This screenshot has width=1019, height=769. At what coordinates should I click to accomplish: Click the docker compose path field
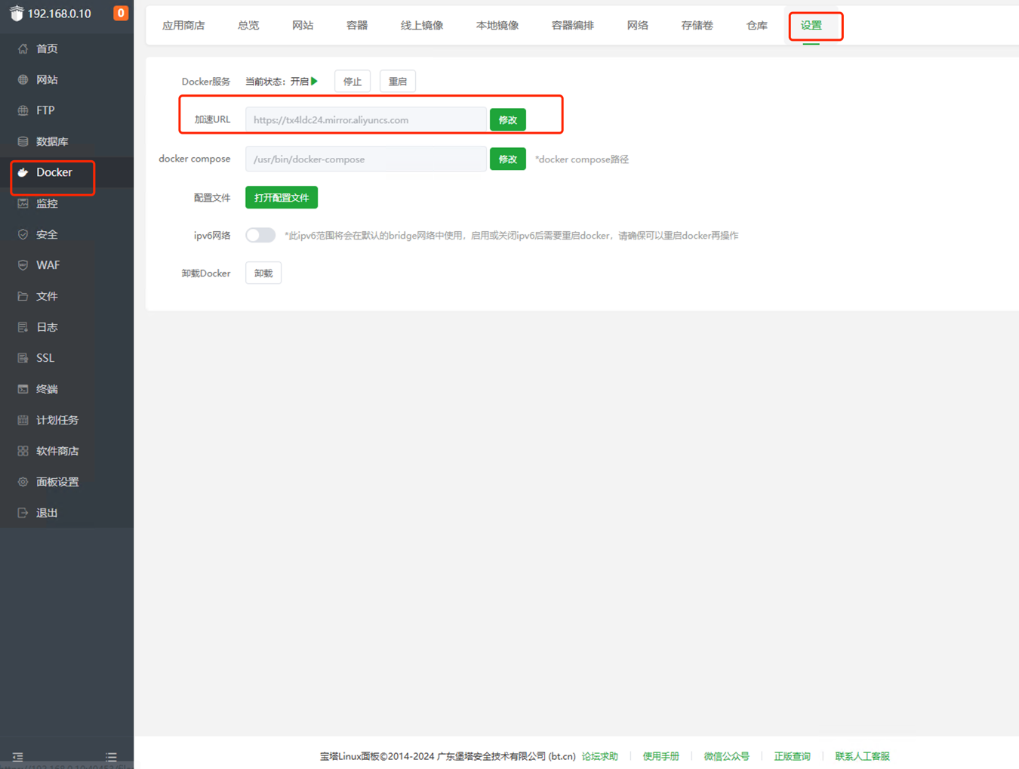365,159
